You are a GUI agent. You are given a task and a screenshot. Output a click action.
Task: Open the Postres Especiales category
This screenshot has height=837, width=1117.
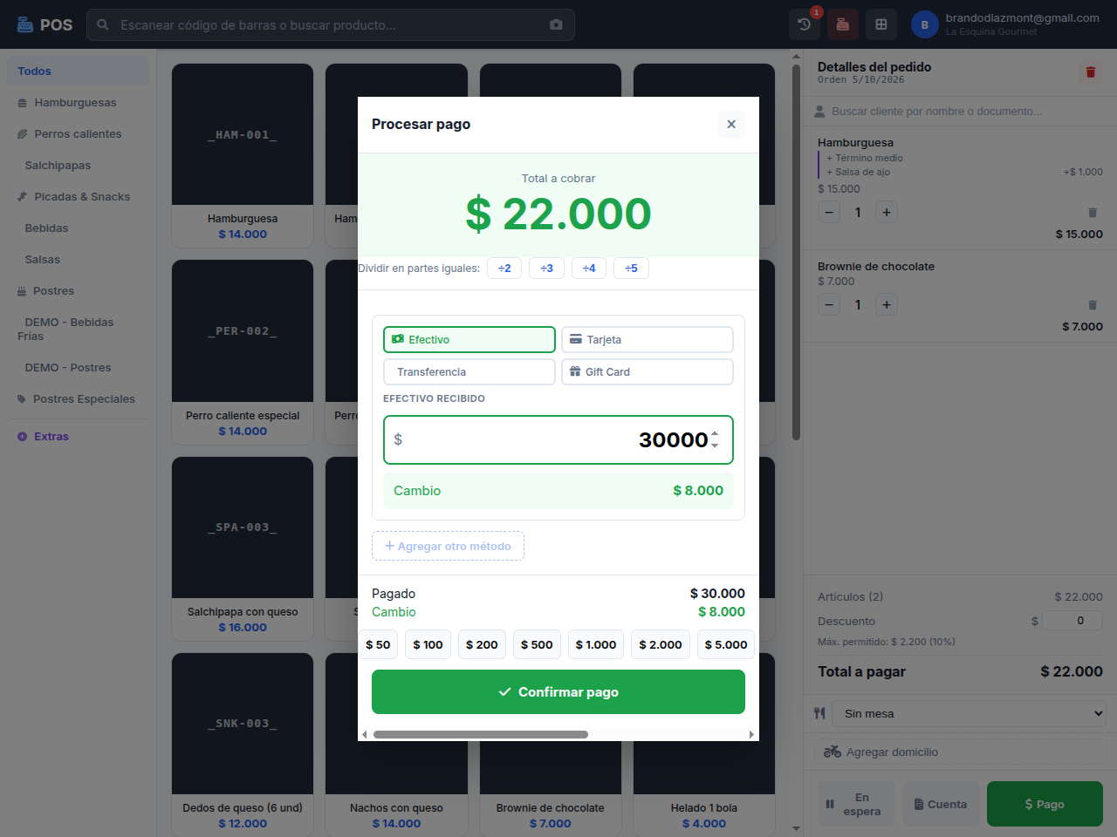79,399
